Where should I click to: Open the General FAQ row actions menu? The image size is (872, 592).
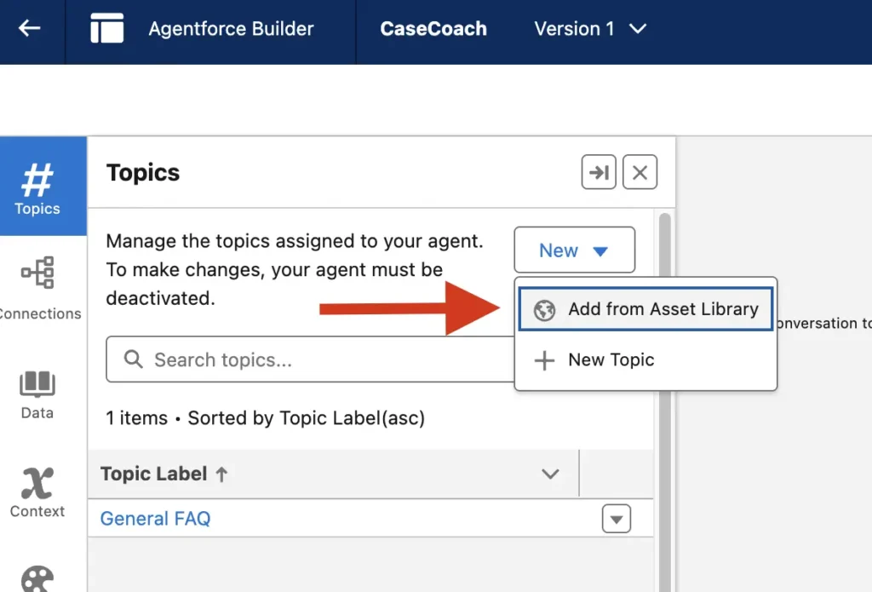616,518
